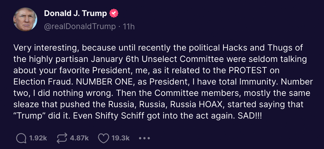
Task: View the 1.92k replies count
Action: [38, 138]
